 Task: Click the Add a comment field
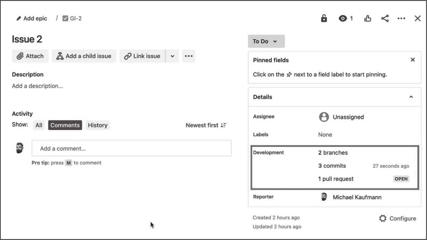131,148
